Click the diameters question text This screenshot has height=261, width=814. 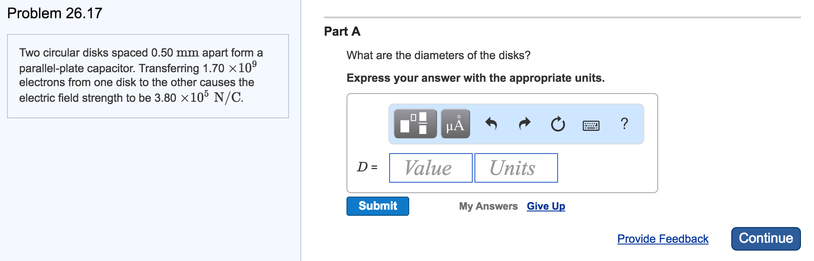(x=438, y=55)
